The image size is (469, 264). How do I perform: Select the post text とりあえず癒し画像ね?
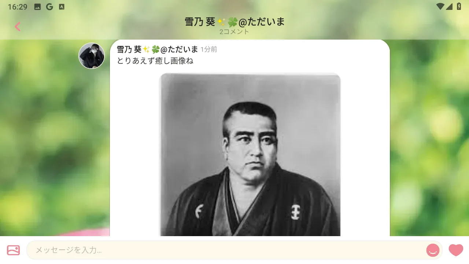click(155, 61)
